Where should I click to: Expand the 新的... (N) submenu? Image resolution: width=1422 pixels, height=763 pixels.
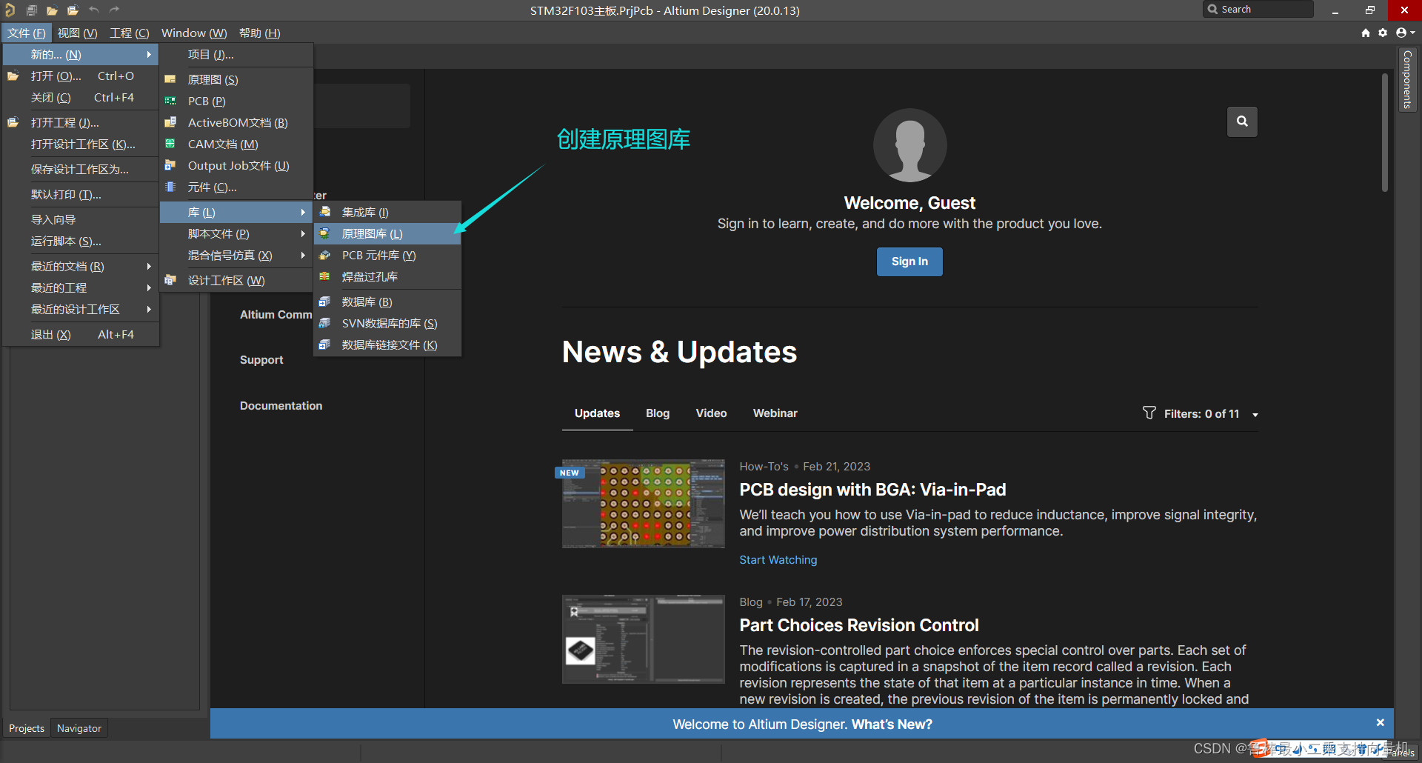pos(81,54)
